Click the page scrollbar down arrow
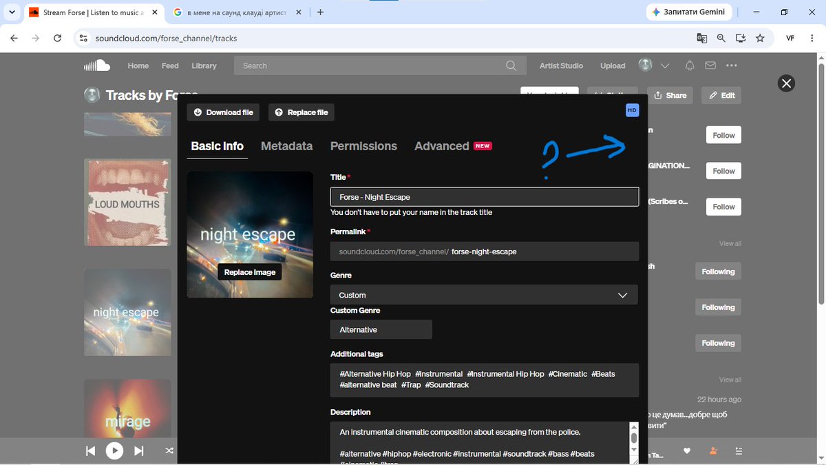This screenshot has width=826, height=465. pos(820,457)
